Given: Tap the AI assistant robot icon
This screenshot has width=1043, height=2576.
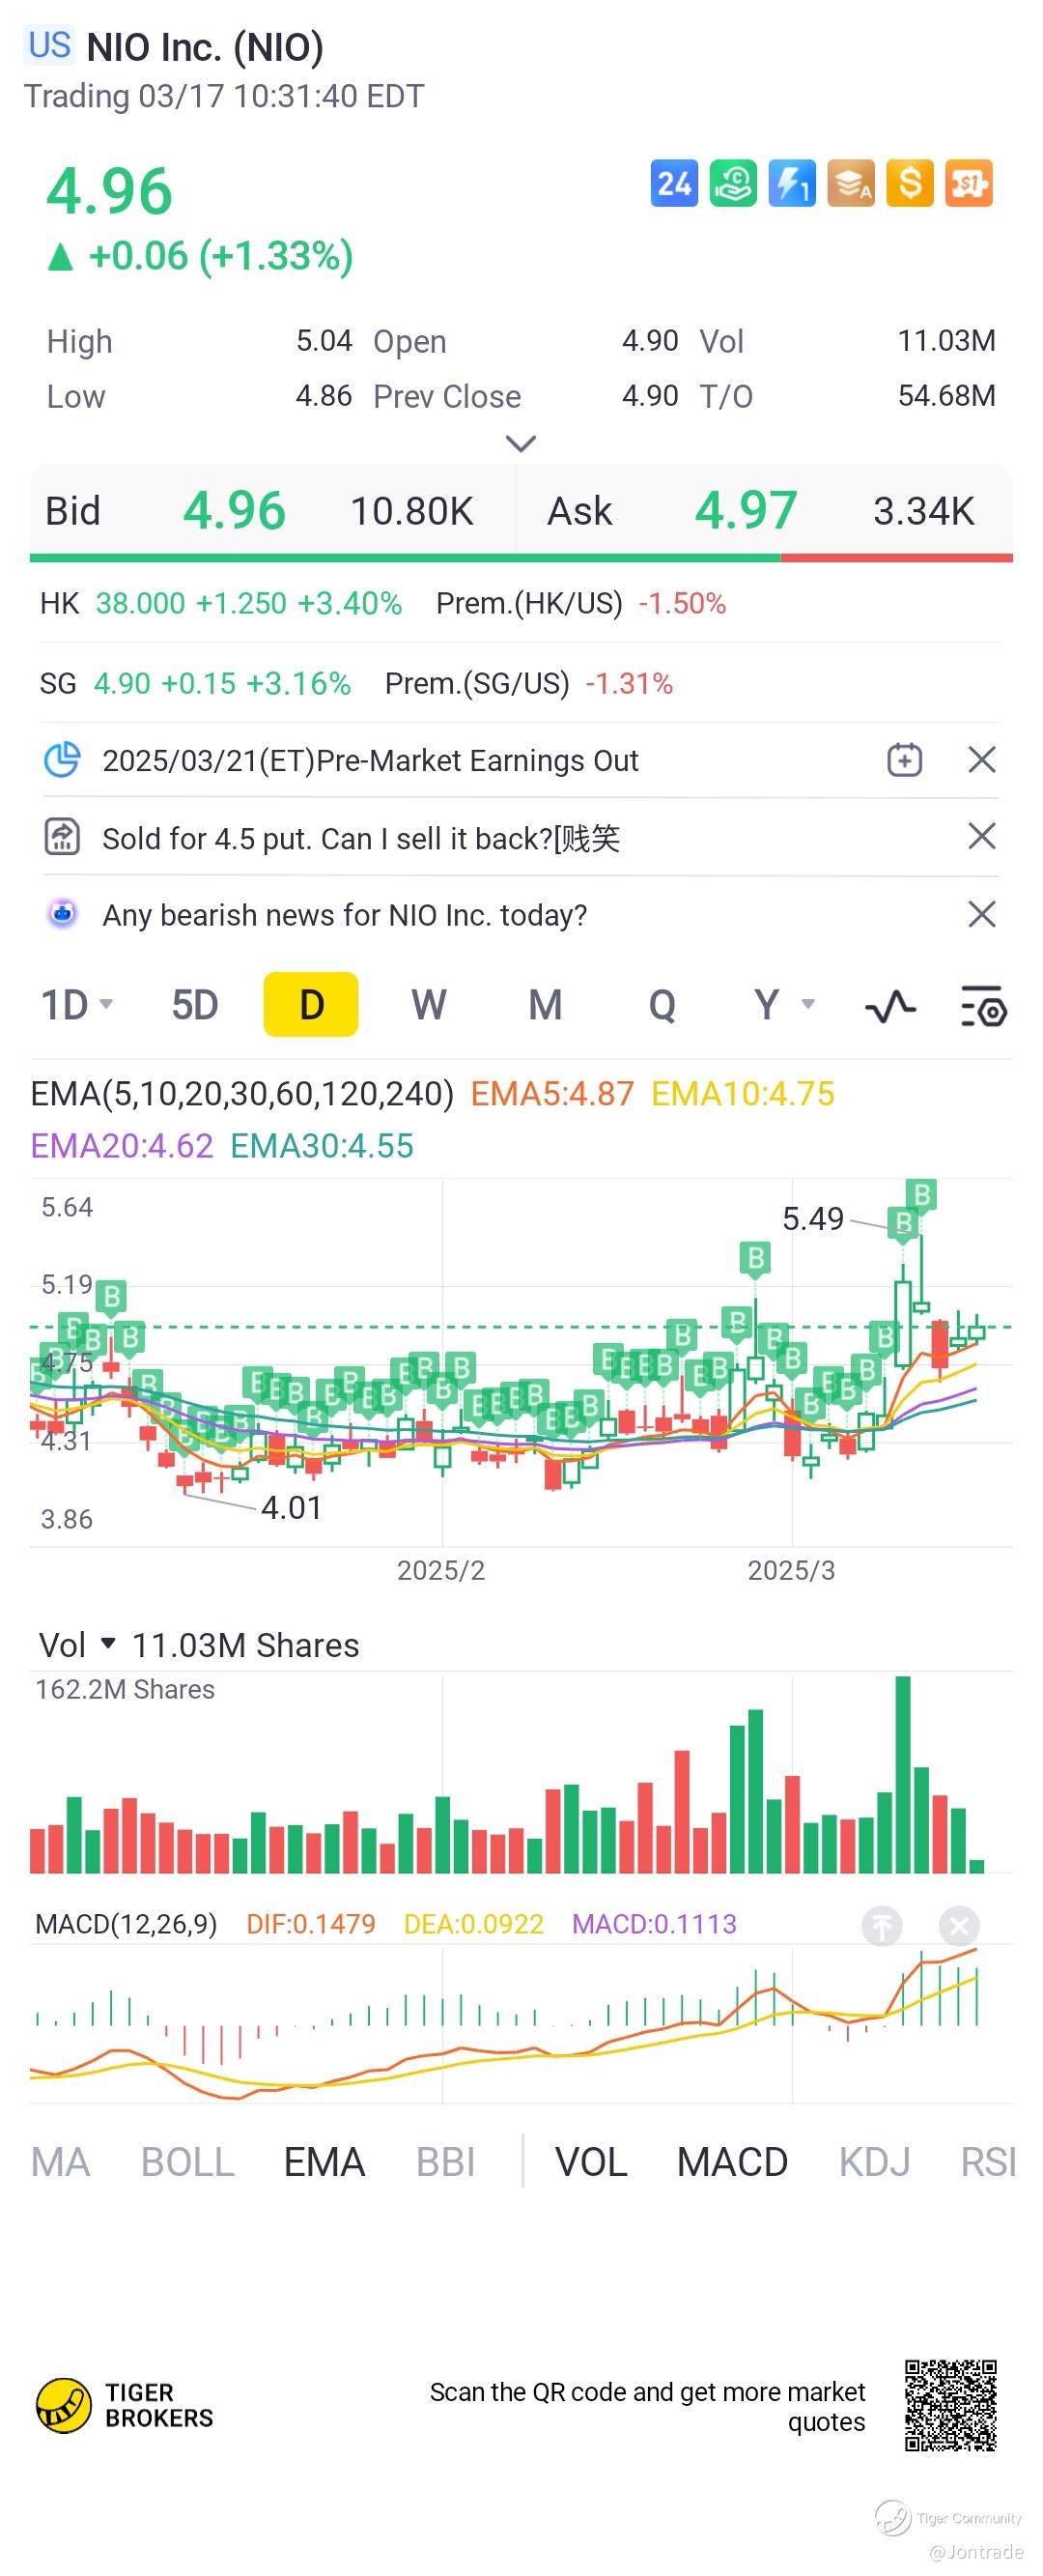Looking at the screenshot, I should tap(62, 913).
